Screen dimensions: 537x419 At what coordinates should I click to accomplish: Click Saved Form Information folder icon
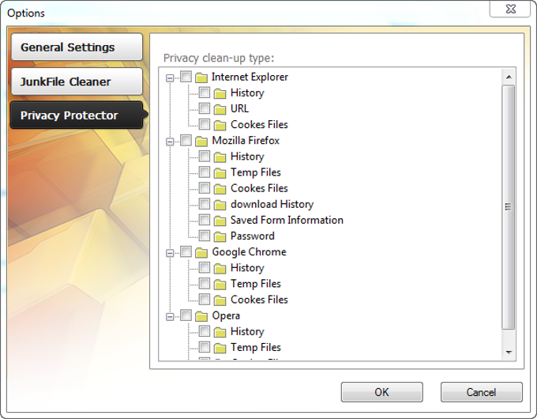(220, 221)
